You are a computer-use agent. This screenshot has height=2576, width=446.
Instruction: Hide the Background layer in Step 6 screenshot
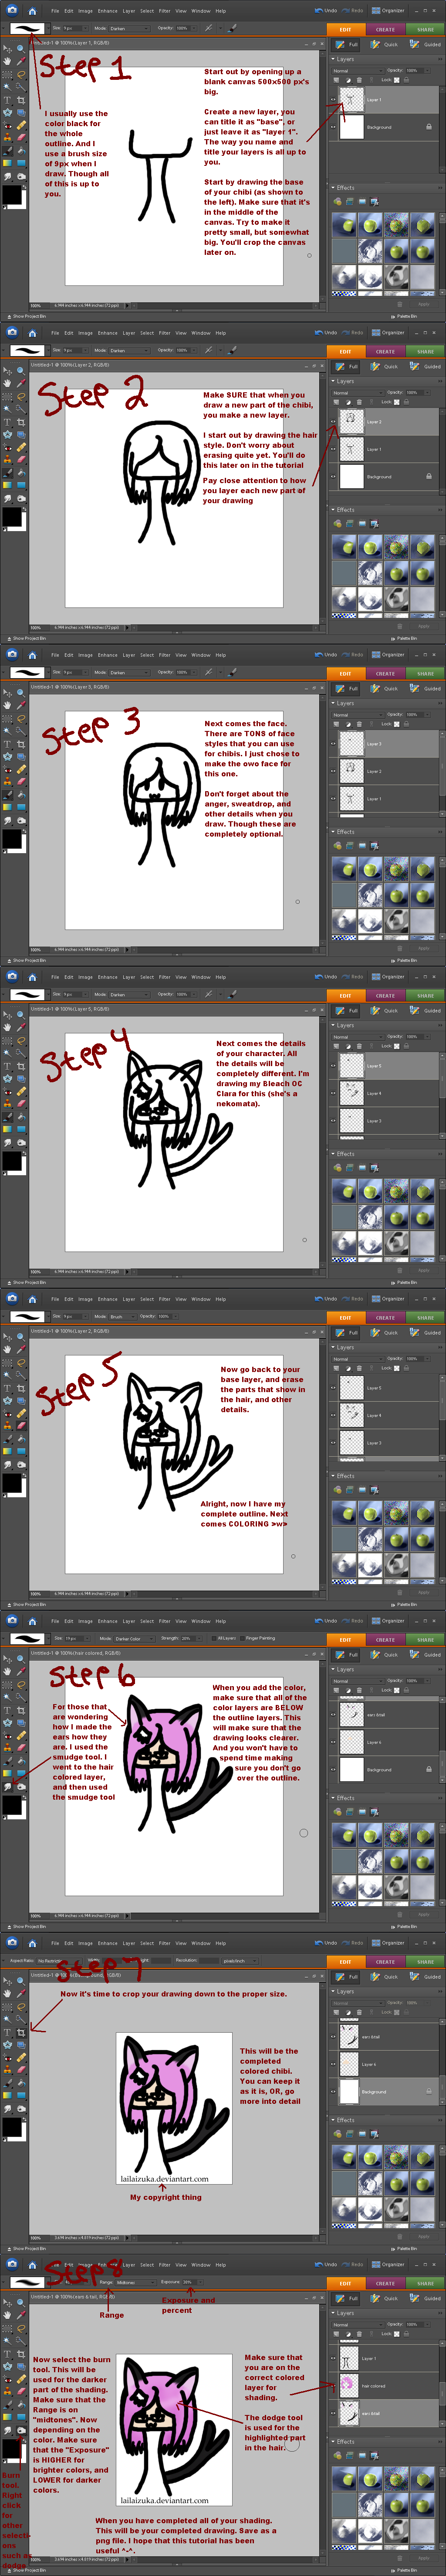(x=334, y=1769)
